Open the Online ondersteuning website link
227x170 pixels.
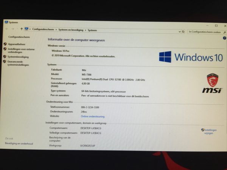93,116
